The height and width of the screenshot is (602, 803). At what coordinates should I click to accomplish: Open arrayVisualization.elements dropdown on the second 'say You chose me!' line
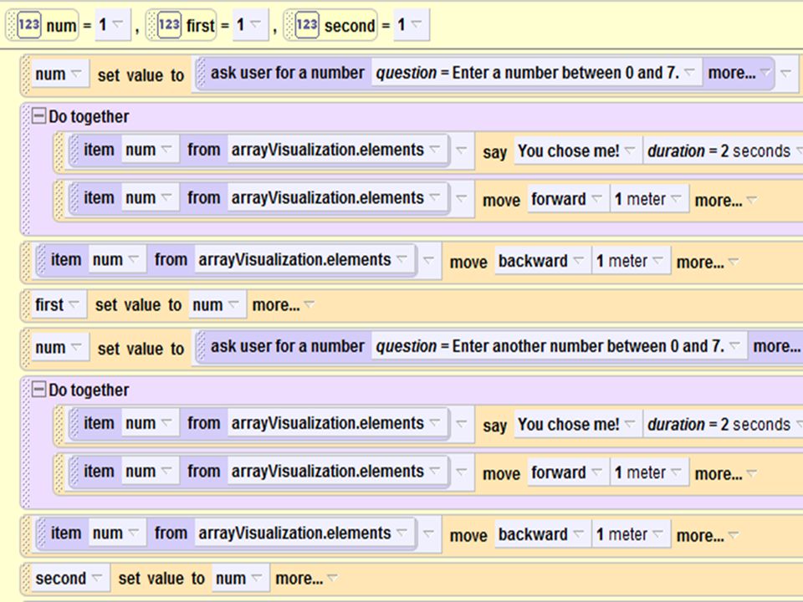click(336, 423)
